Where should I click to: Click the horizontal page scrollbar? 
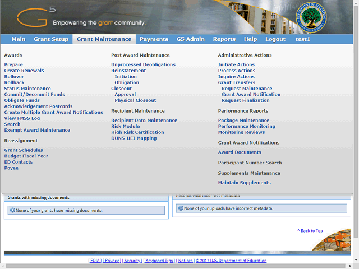click(x=176, y=266)
